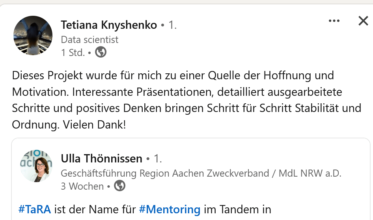This screenshot has height=220, width=373.
Task: Click the '1.' connection badge beside Tetiana Knyshenko
Action: point(172,25)
